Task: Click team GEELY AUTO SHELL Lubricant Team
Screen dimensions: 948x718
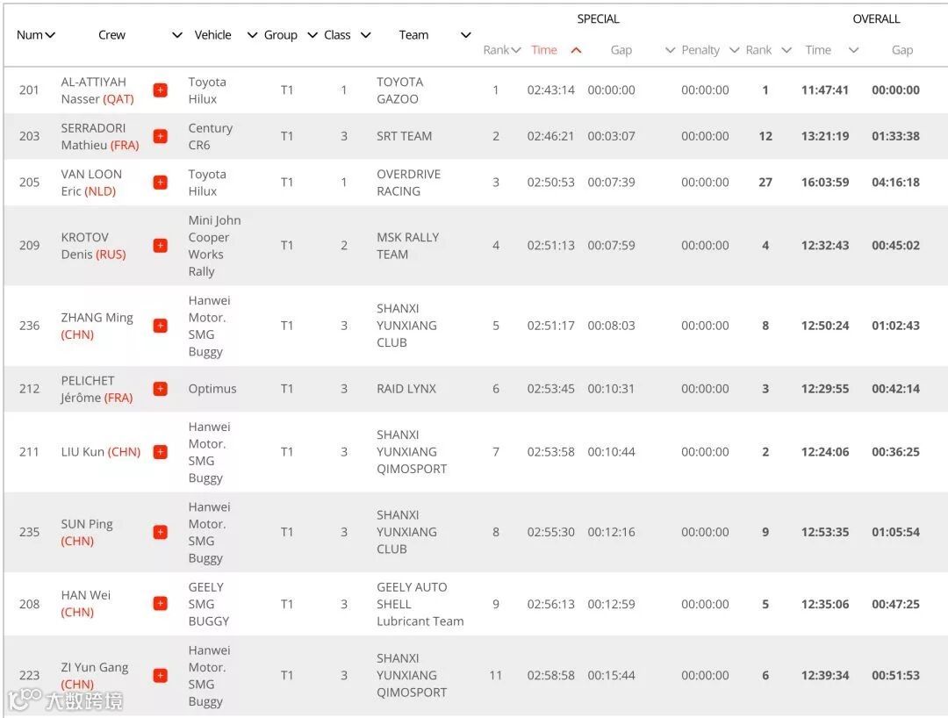Action: point(420,604)
